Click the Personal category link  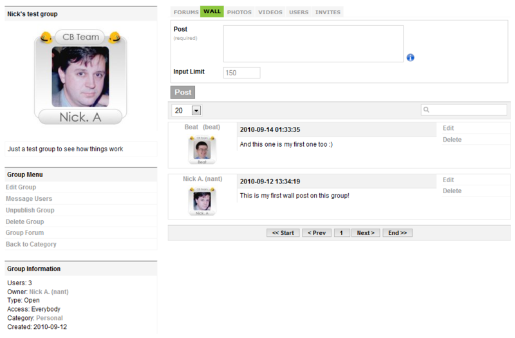click(50, 318)
